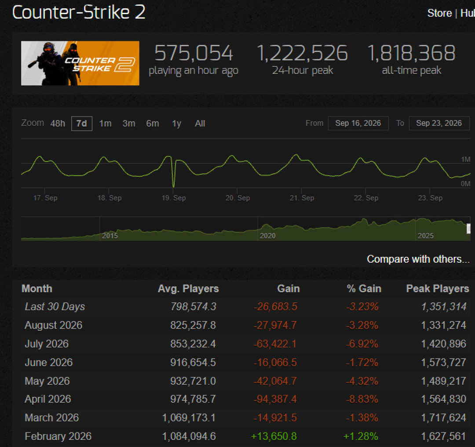Click the 2020 marker in navigator timeline

[267, 236]
